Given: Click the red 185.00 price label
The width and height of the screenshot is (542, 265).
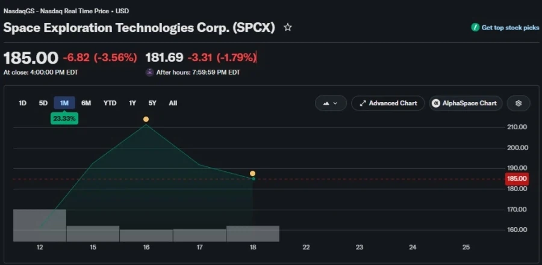Looking at the screenshot, I should point(517,178).
